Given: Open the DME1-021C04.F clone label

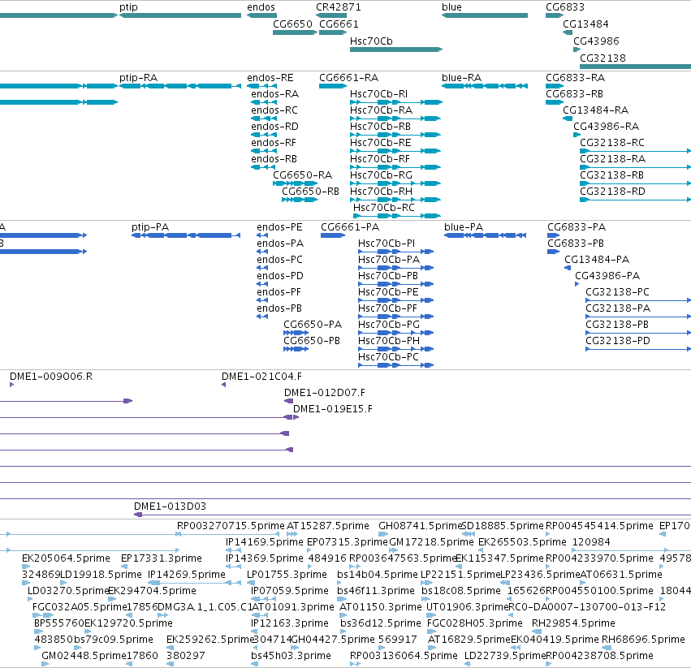Looking at the screenshot, I should click(261, 377).
